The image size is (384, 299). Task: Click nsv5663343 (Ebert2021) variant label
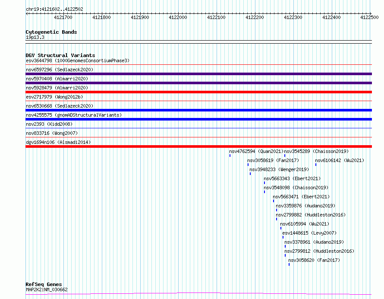pos(292,178)
